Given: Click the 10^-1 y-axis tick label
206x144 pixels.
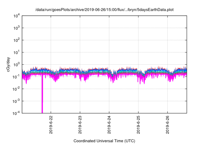Looking at the screenshot, I should point(16,76).
